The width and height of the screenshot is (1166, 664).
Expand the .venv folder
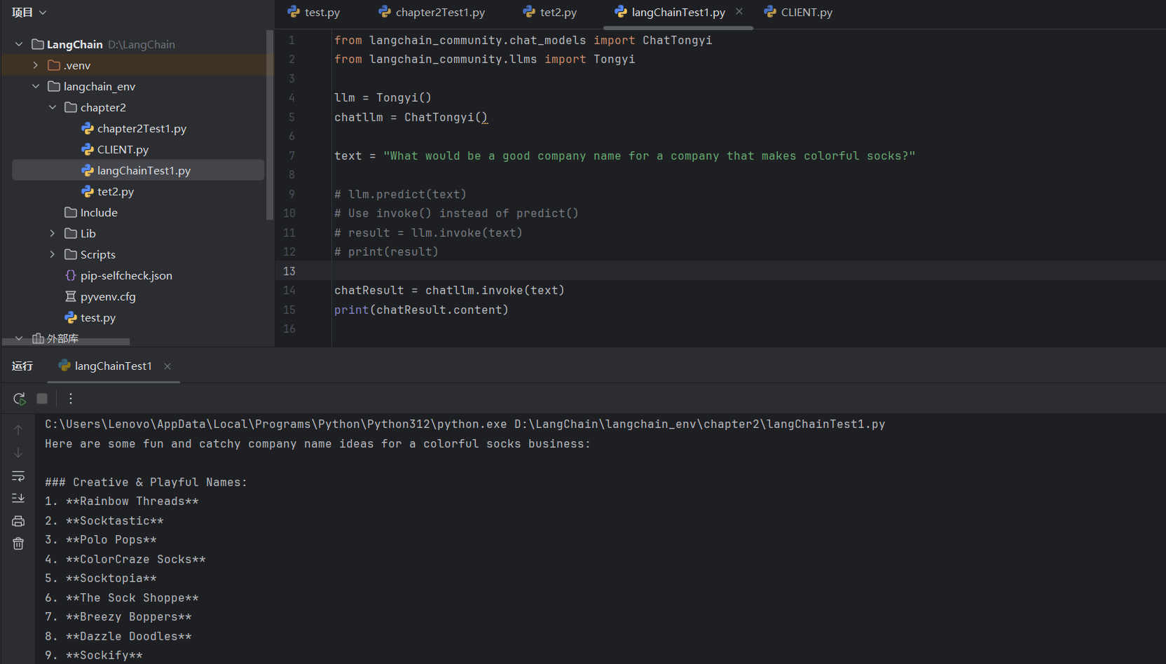[x=36, y=65]
